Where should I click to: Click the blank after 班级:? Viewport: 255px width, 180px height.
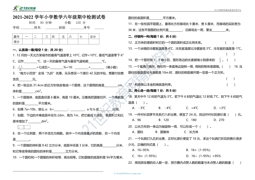76,28
